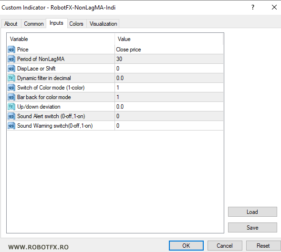Click the integer icon beside Price
Image resolution: width=281 pixels, height=252 pixels.
click(11, 50)
